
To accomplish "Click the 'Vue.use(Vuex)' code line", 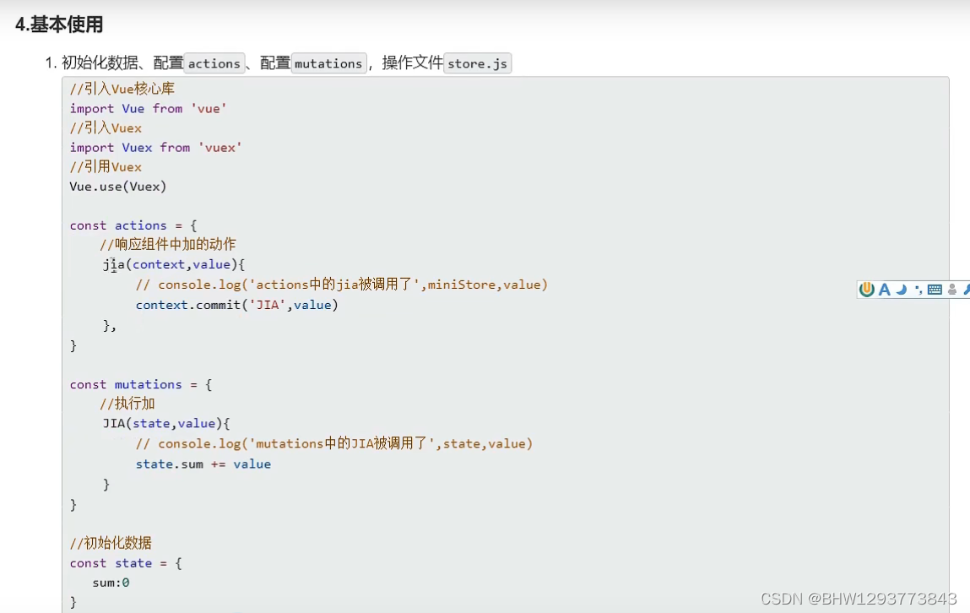I will coord(117,187).
